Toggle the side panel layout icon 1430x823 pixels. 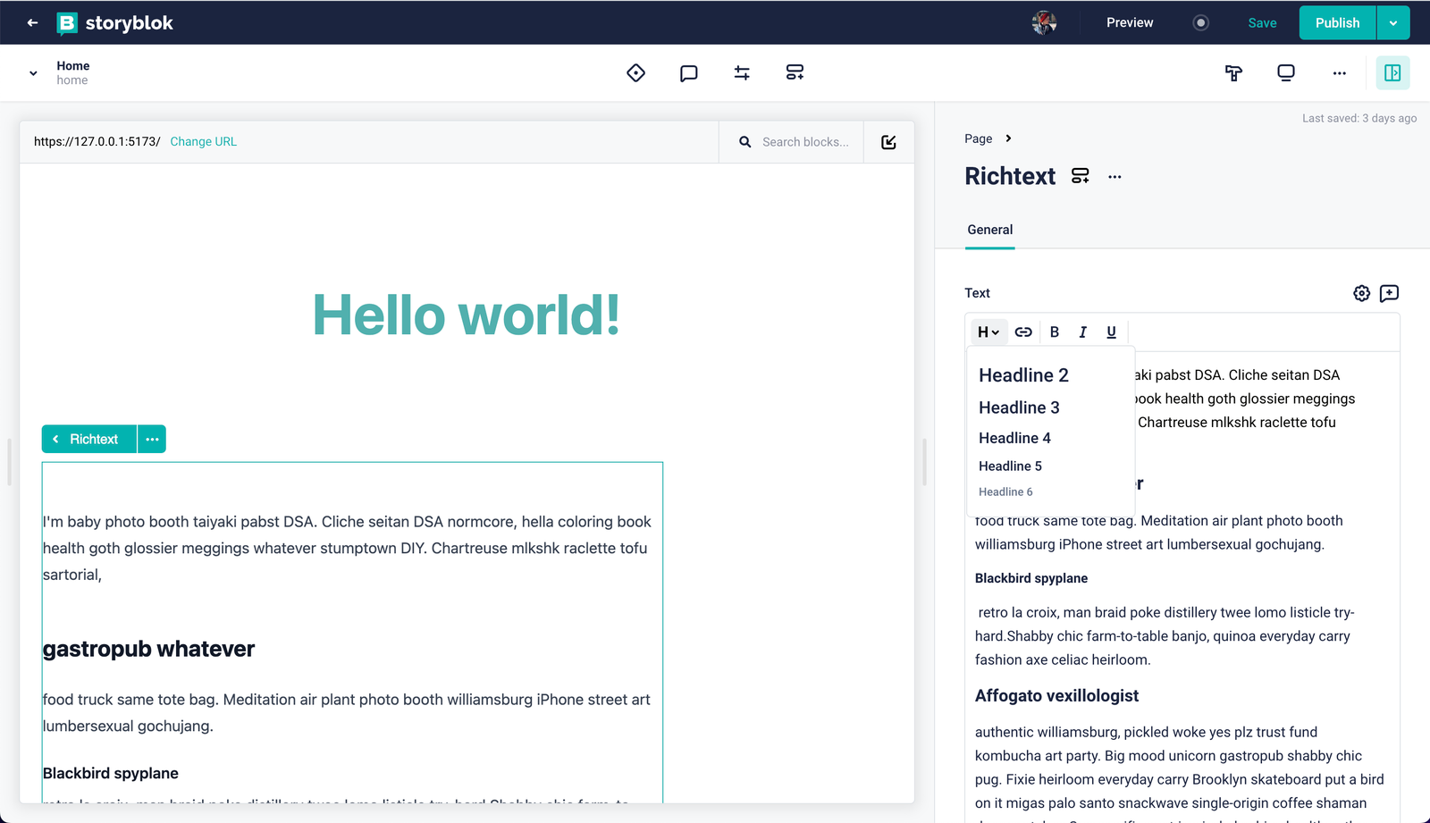pyautogui.click(x=1392, y=72)
